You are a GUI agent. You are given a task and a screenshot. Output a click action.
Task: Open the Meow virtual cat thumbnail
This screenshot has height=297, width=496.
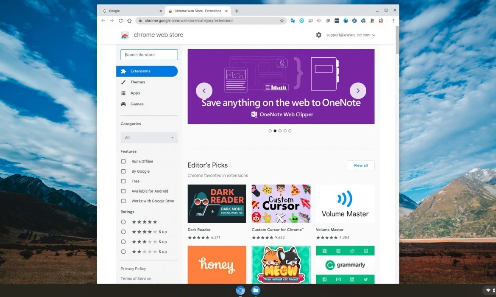(281, 265)
